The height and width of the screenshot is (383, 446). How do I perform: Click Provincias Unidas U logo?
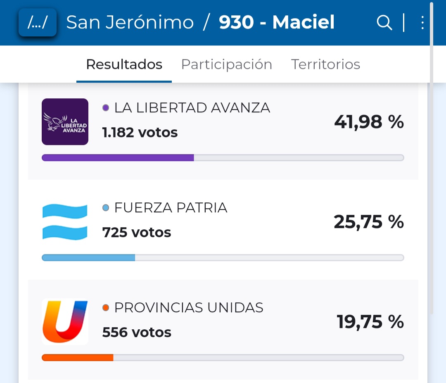65,322
